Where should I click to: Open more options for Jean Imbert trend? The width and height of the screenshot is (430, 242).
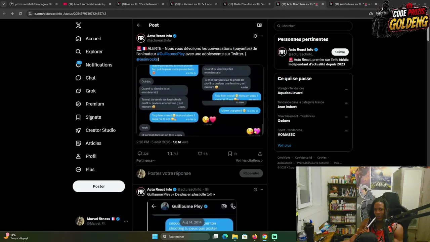(x=346, y=103)
